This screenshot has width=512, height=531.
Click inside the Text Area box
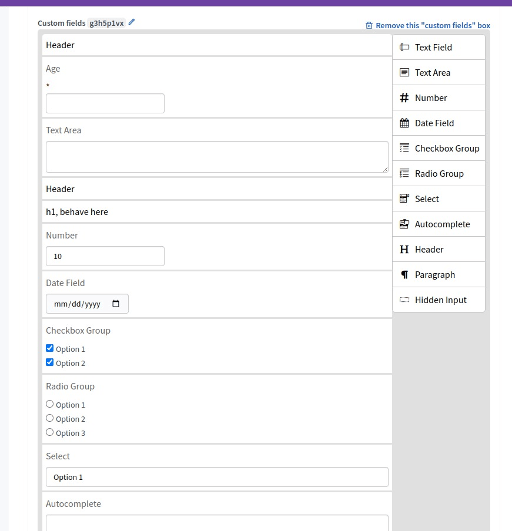217,157
